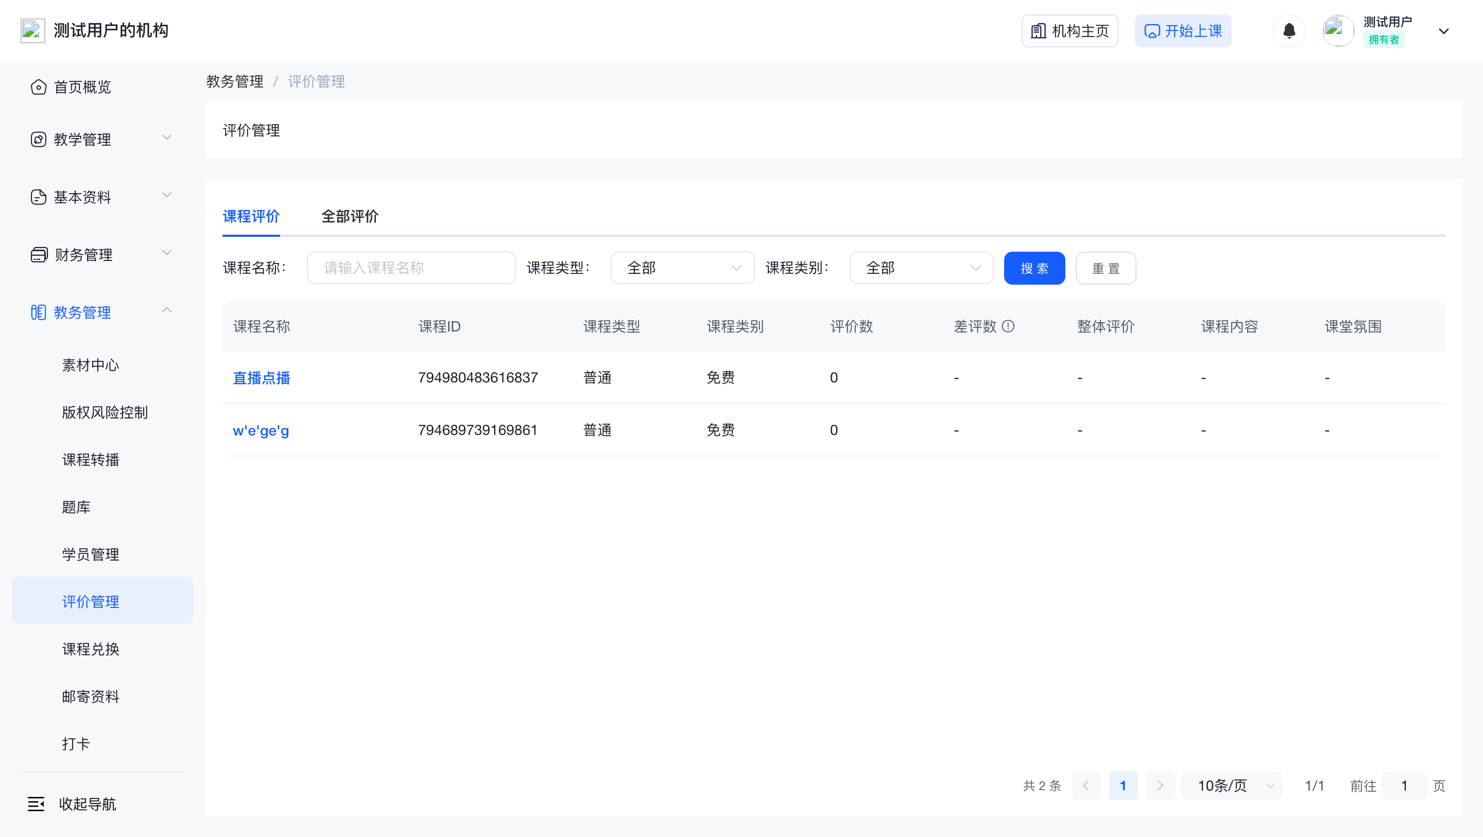
Task: Click the 课程名称 column header
Action: click(x=262, y=326)
